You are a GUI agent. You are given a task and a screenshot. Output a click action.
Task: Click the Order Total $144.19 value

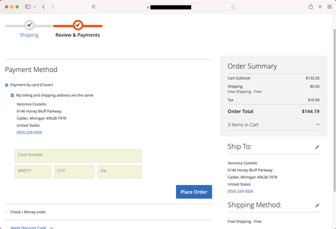pos(310,111)
